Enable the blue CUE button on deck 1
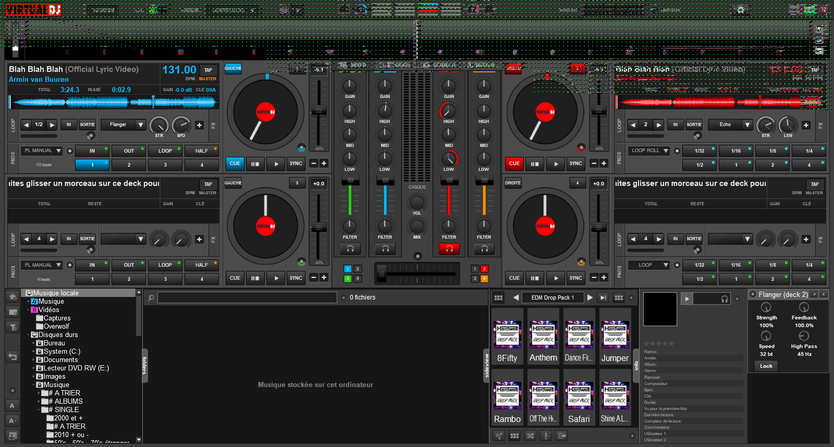The image size is (834, 447). coord(235,164)
